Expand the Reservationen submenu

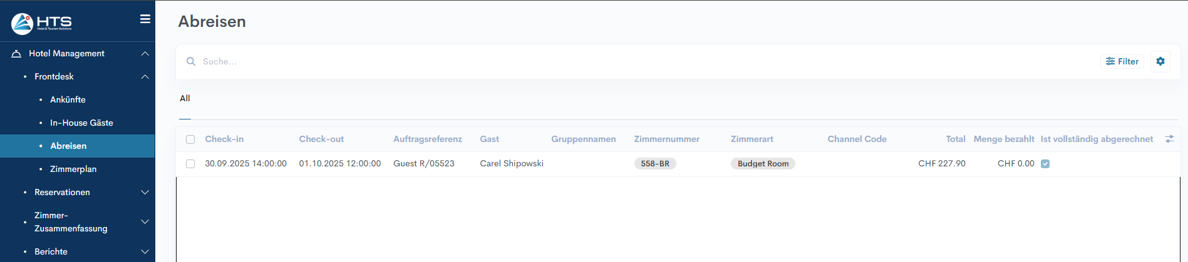click(x=145, y=193)
